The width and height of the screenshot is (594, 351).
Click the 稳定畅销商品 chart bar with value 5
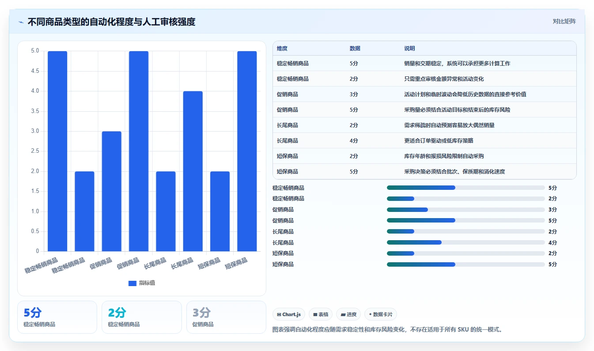tap(57, 151)
